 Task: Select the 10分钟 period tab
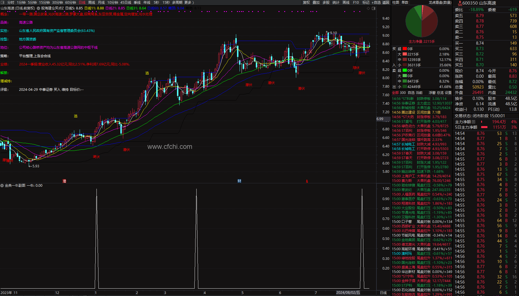(113, 3)
